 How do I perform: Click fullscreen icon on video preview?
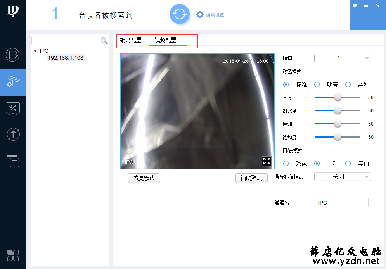267,161
